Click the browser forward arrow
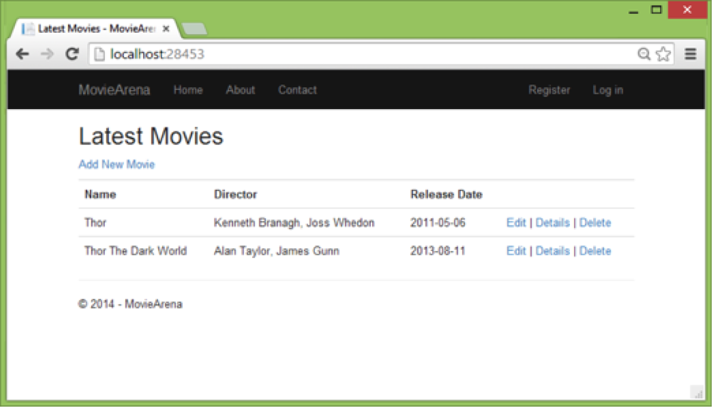Viewport: 713px width, 408px height. coord(47,54)
